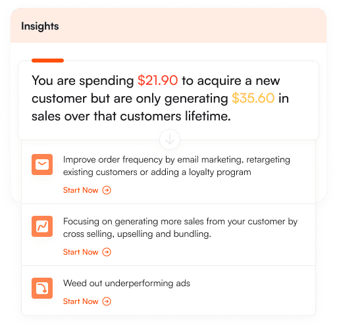Click Start Now under cross selling tip
Image resolution: width=337 pixels, height=329 pixels.
[x=80, y=252]
